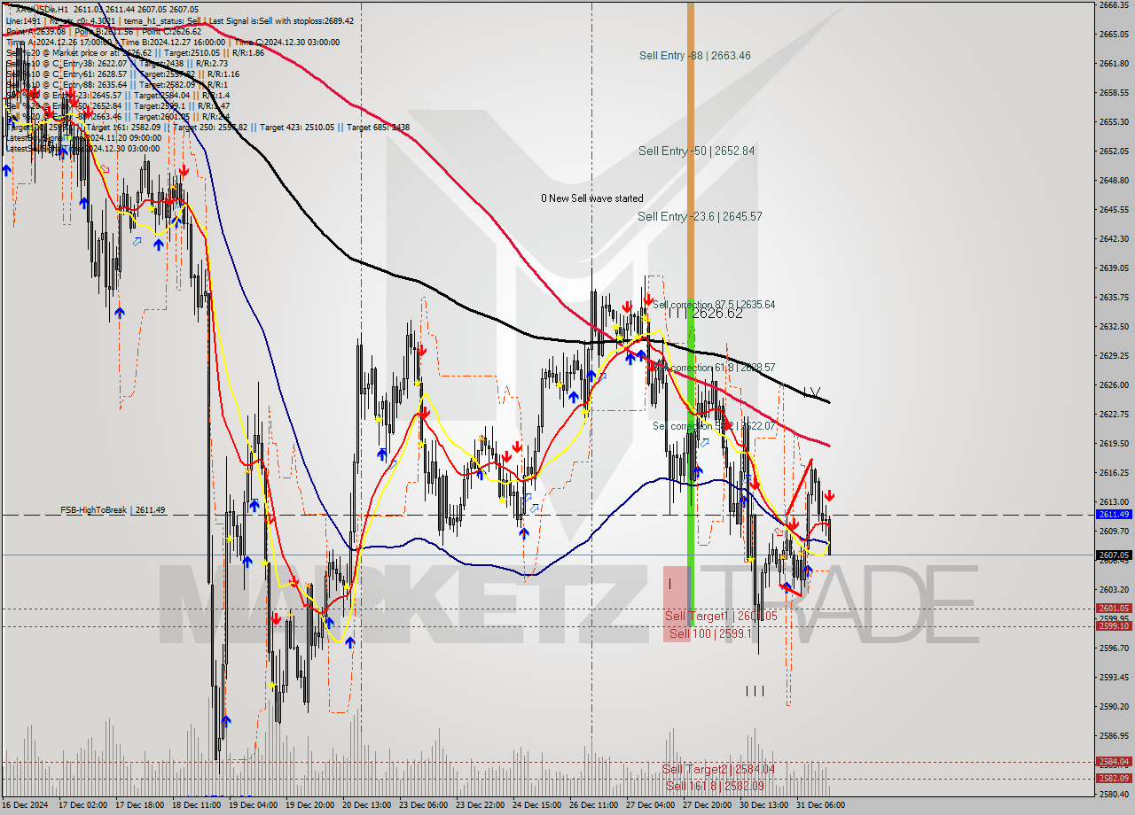The image size is (1135, 815).
Task: Click the '16 Dec 2024' date label
Action: 26,805
